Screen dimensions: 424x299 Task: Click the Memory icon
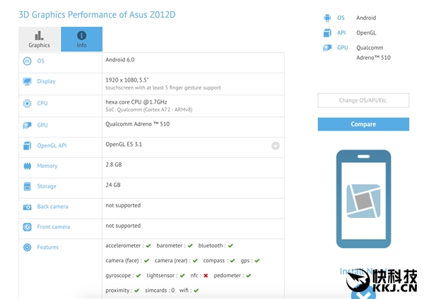coord(27,166)
